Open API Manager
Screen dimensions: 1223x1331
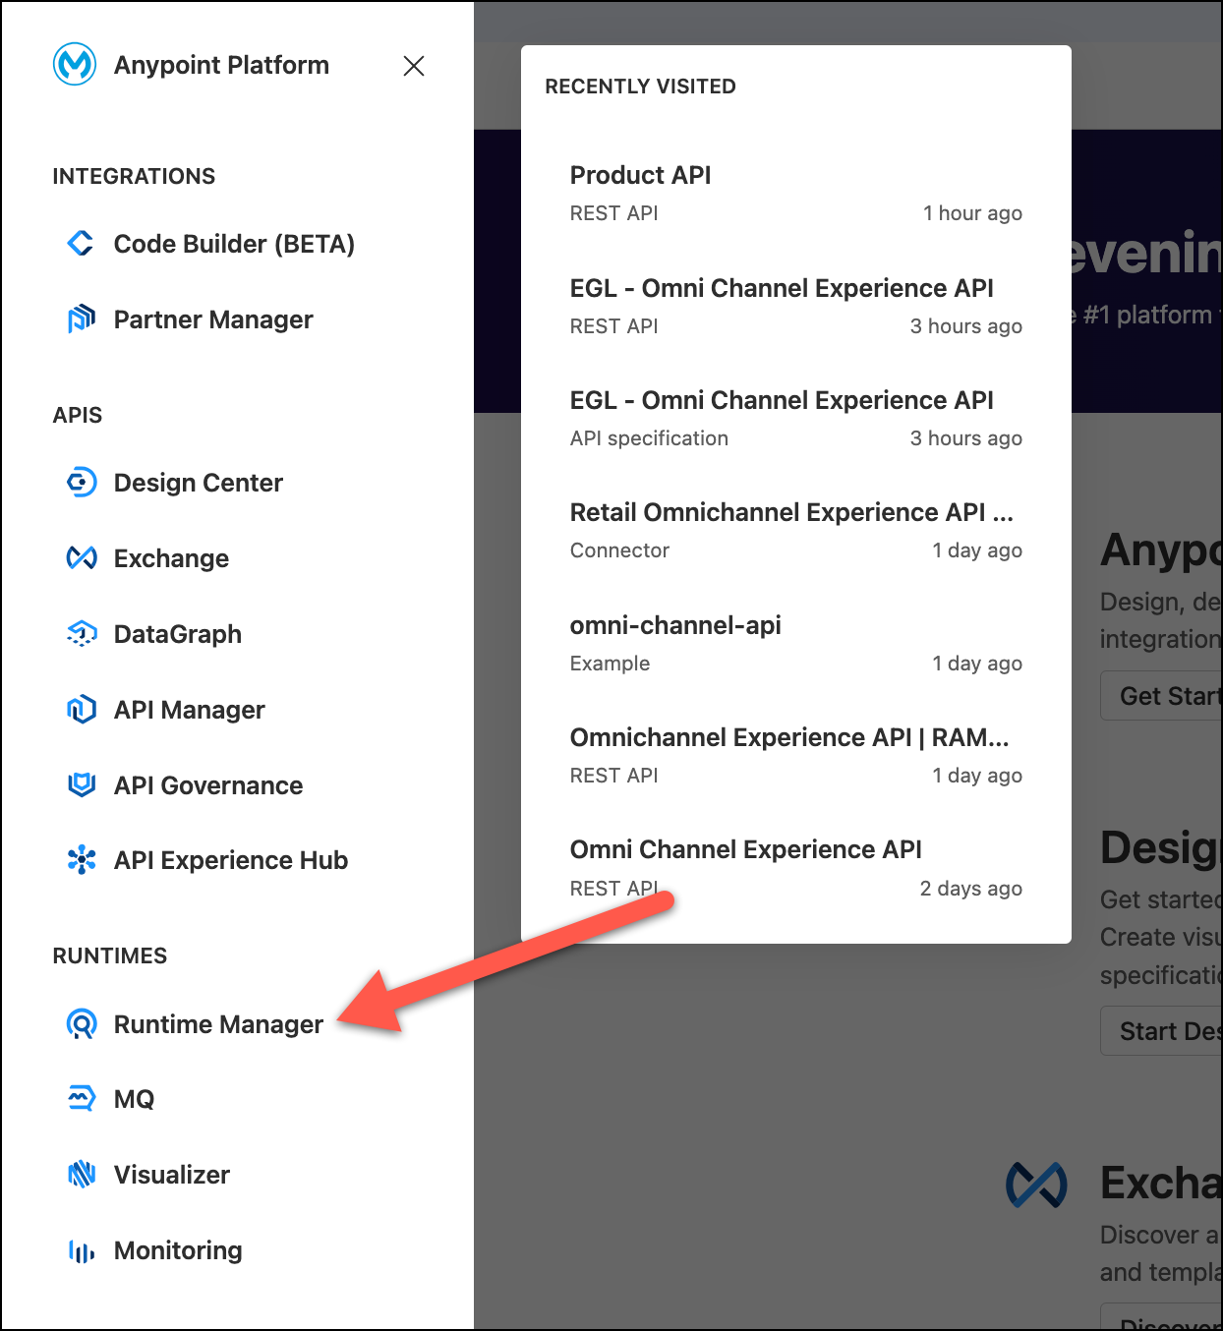coord(190,710)
